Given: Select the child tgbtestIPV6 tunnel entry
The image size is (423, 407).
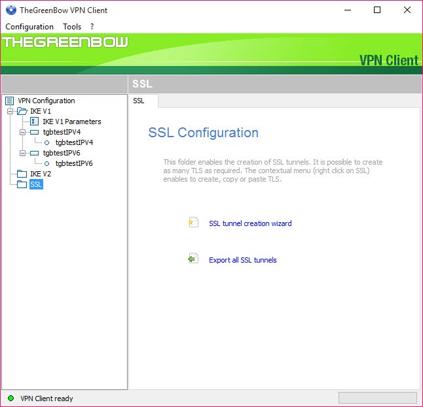Looking at the screenshot, I should point(74,164).
